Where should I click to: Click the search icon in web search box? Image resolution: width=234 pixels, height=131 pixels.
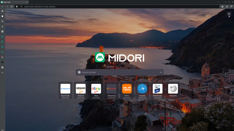[x=79, y=72]
